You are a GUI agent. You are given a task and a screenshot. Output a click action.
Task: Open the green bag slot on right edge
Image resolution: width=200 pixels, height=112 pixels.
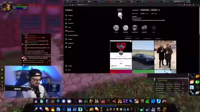[x=197, y=82]
